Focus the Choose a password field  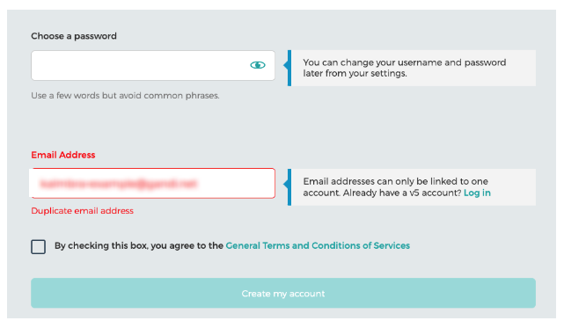click(x=153, y=65)
